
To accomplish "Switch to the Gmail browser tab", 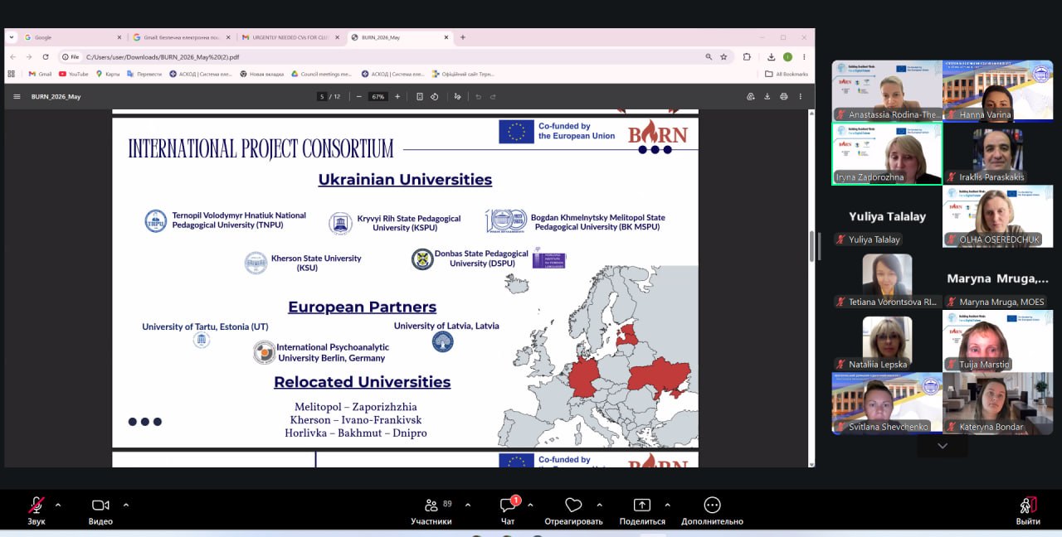I will point(182,37).
